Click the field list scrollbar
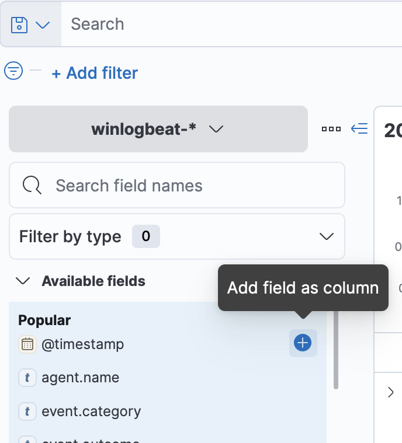Viewport: 402px width, 443px height. (336, 350)
